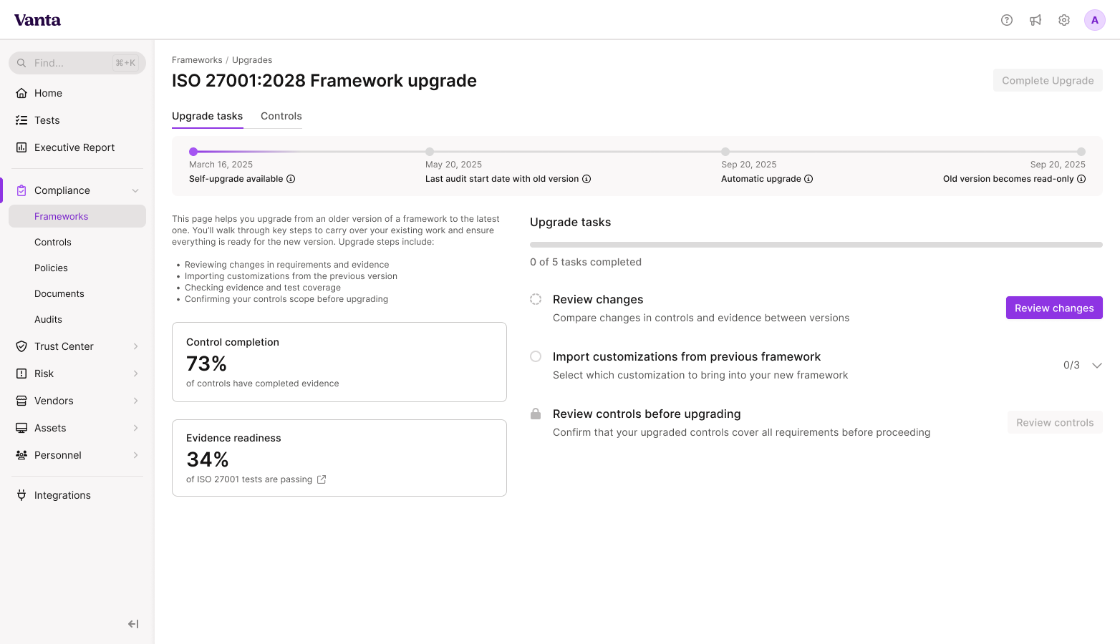1120x644 pixels.
Task: Expand the Trust Center chevron
Action: 135,346
